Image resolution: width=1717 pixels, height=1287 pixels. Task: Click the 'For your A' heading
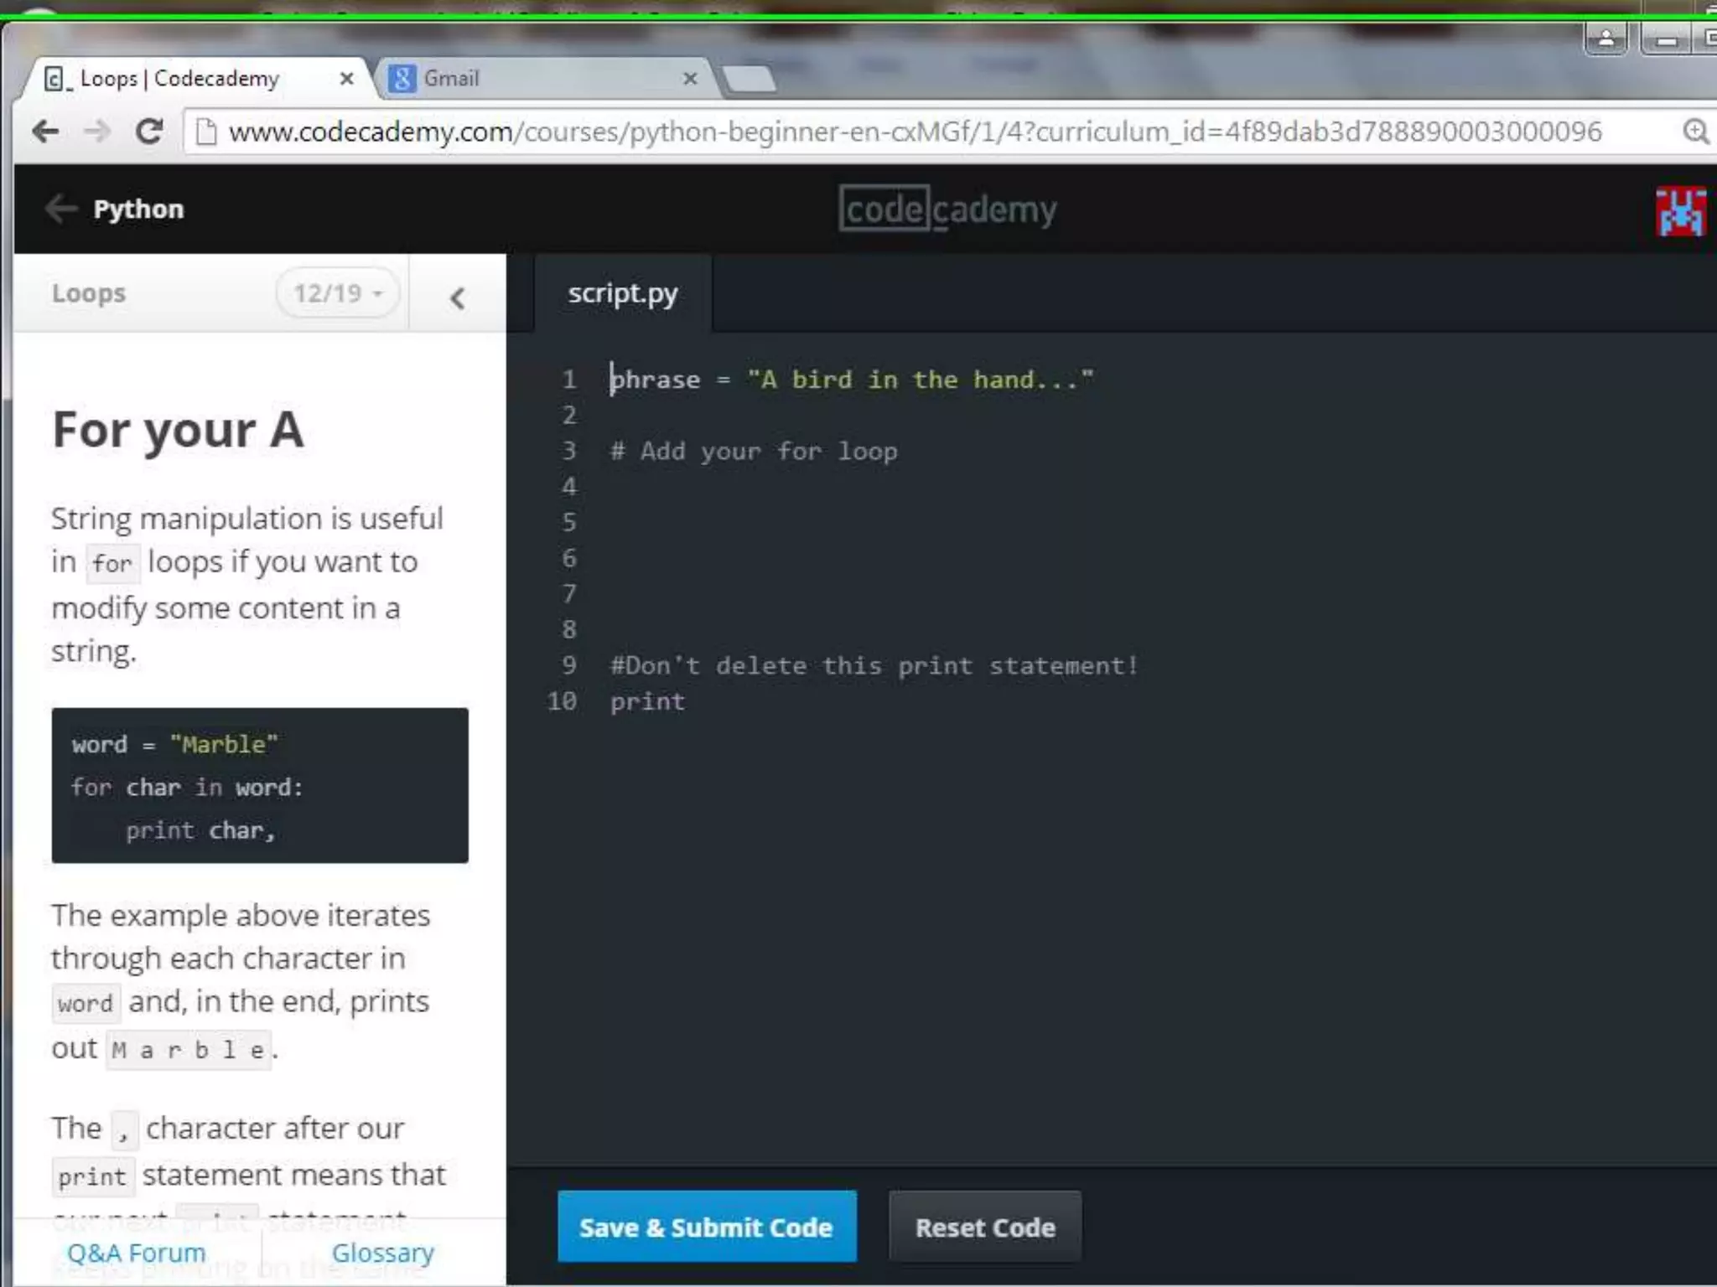coord(178,430)
